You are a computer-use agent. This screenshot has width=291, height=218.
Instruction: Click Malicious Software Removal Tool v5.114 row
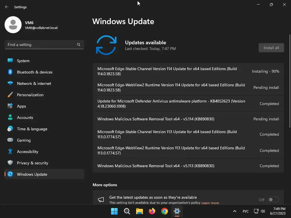188,119
